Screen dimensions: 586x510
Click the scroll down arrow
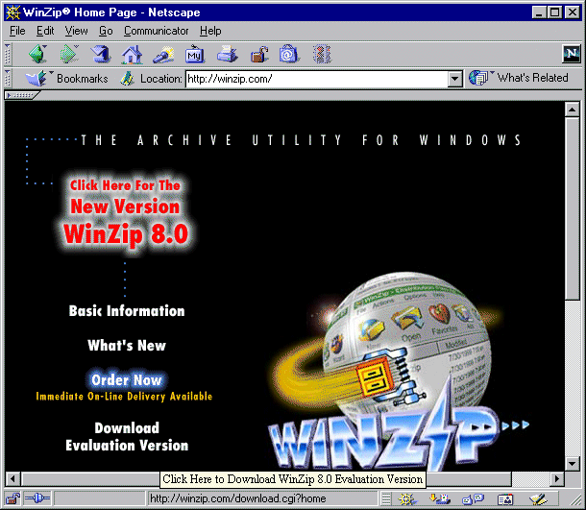[x=573, y=464]
